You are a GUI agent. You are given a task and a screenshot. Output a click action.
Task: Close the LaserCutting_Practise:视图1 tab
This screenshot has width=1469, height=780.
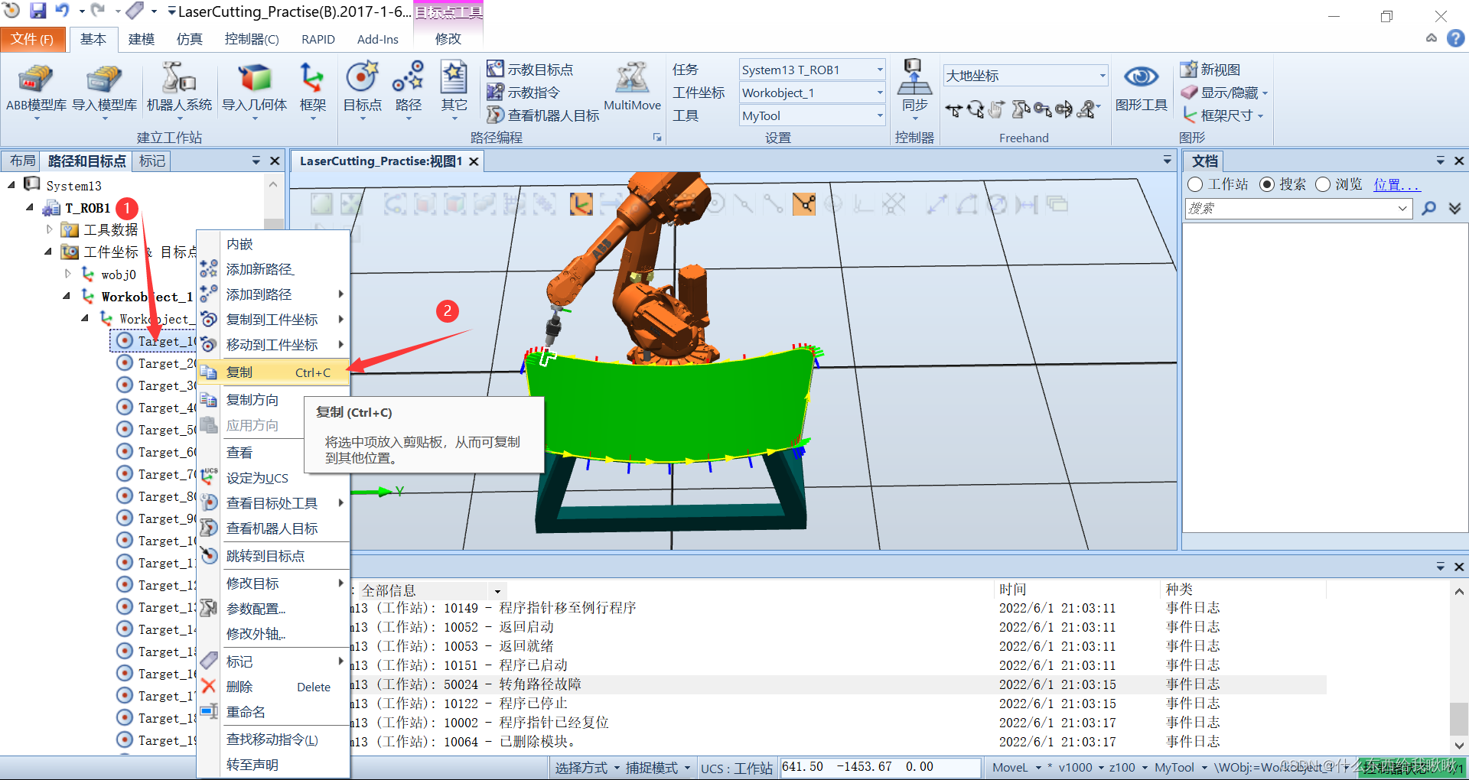474,161
